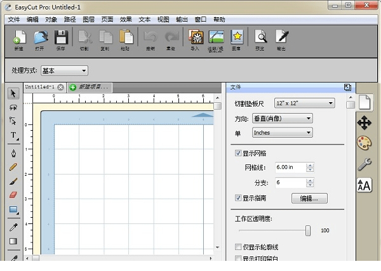Open the Library star icon
Viewport: 381px width, 271px height.
[x=237, y=37]
